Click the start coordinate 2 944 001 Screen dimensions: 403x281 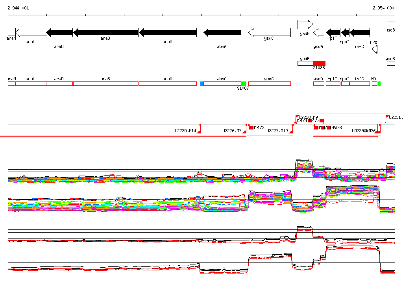click(x=18, y=8)
